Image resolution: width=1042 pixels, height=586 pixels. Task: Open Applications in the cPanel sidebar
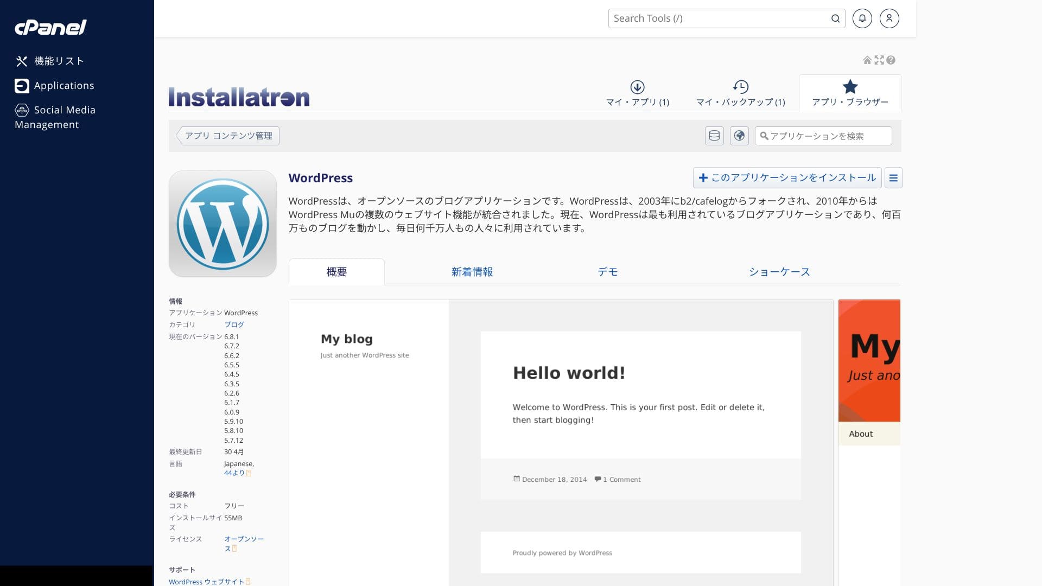pos(63,86)
